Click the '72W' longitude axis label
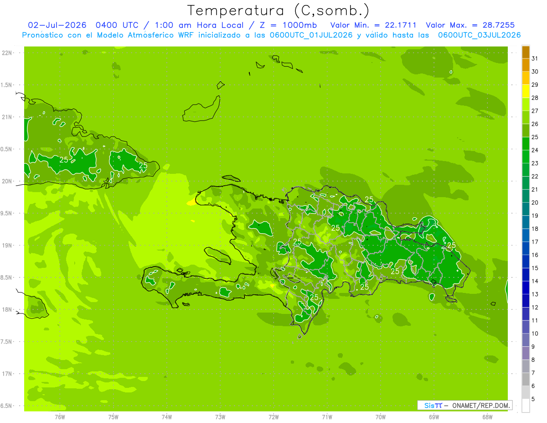 (x=274, y=417)
